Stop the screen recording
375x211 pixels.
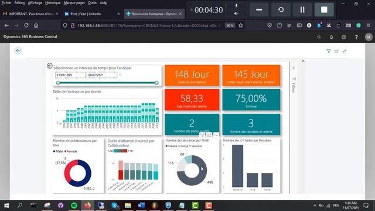pyautogui.click(x=324, y=9)
